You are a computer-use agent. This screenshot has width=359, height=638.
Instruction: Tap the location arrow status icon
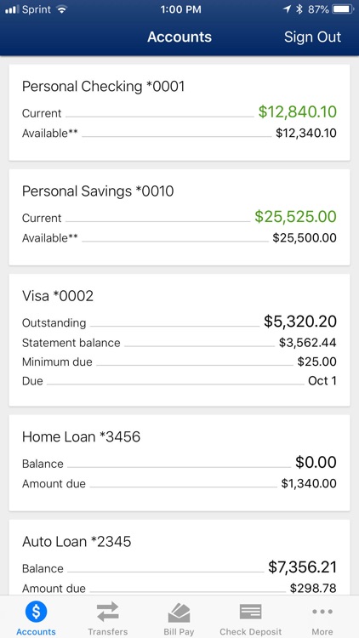(288, 9)
